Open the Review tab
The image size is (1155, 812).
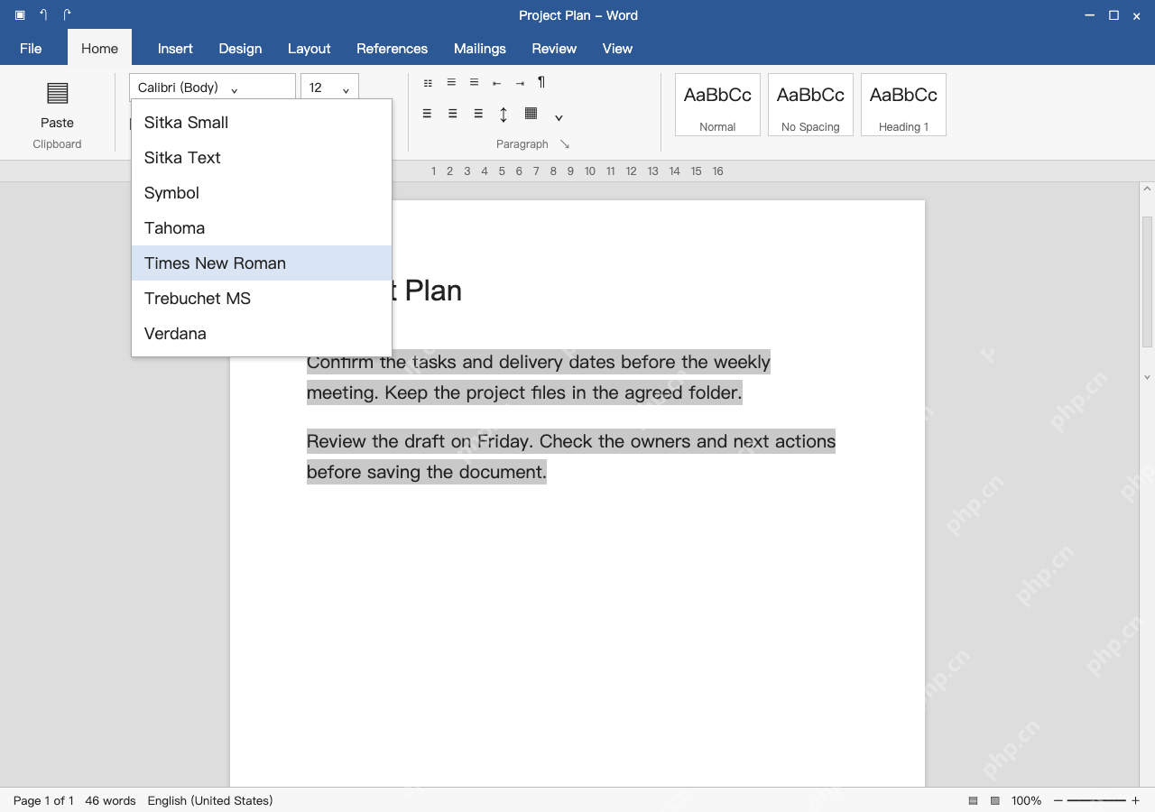point(554,49)
